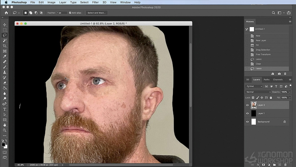Open the Opacity slider dropdown arrow

pos(290,92)
